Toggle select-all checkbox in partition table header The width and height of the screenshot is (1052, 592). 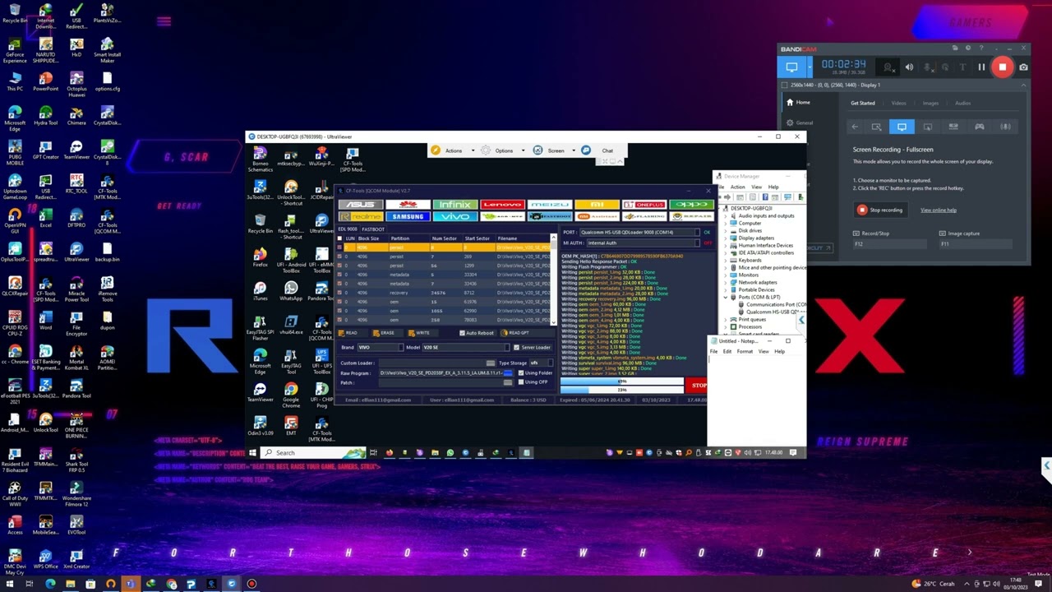339,238
